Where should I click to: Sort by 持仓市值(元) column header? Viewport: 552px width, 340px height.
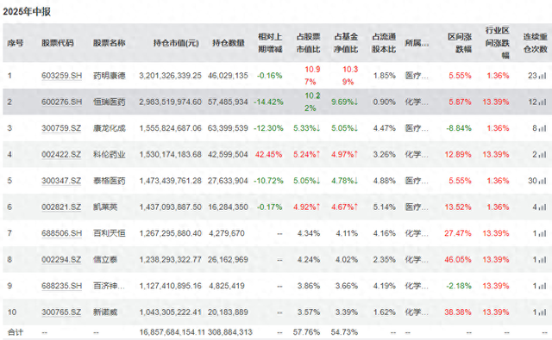(x=176, y=43)
